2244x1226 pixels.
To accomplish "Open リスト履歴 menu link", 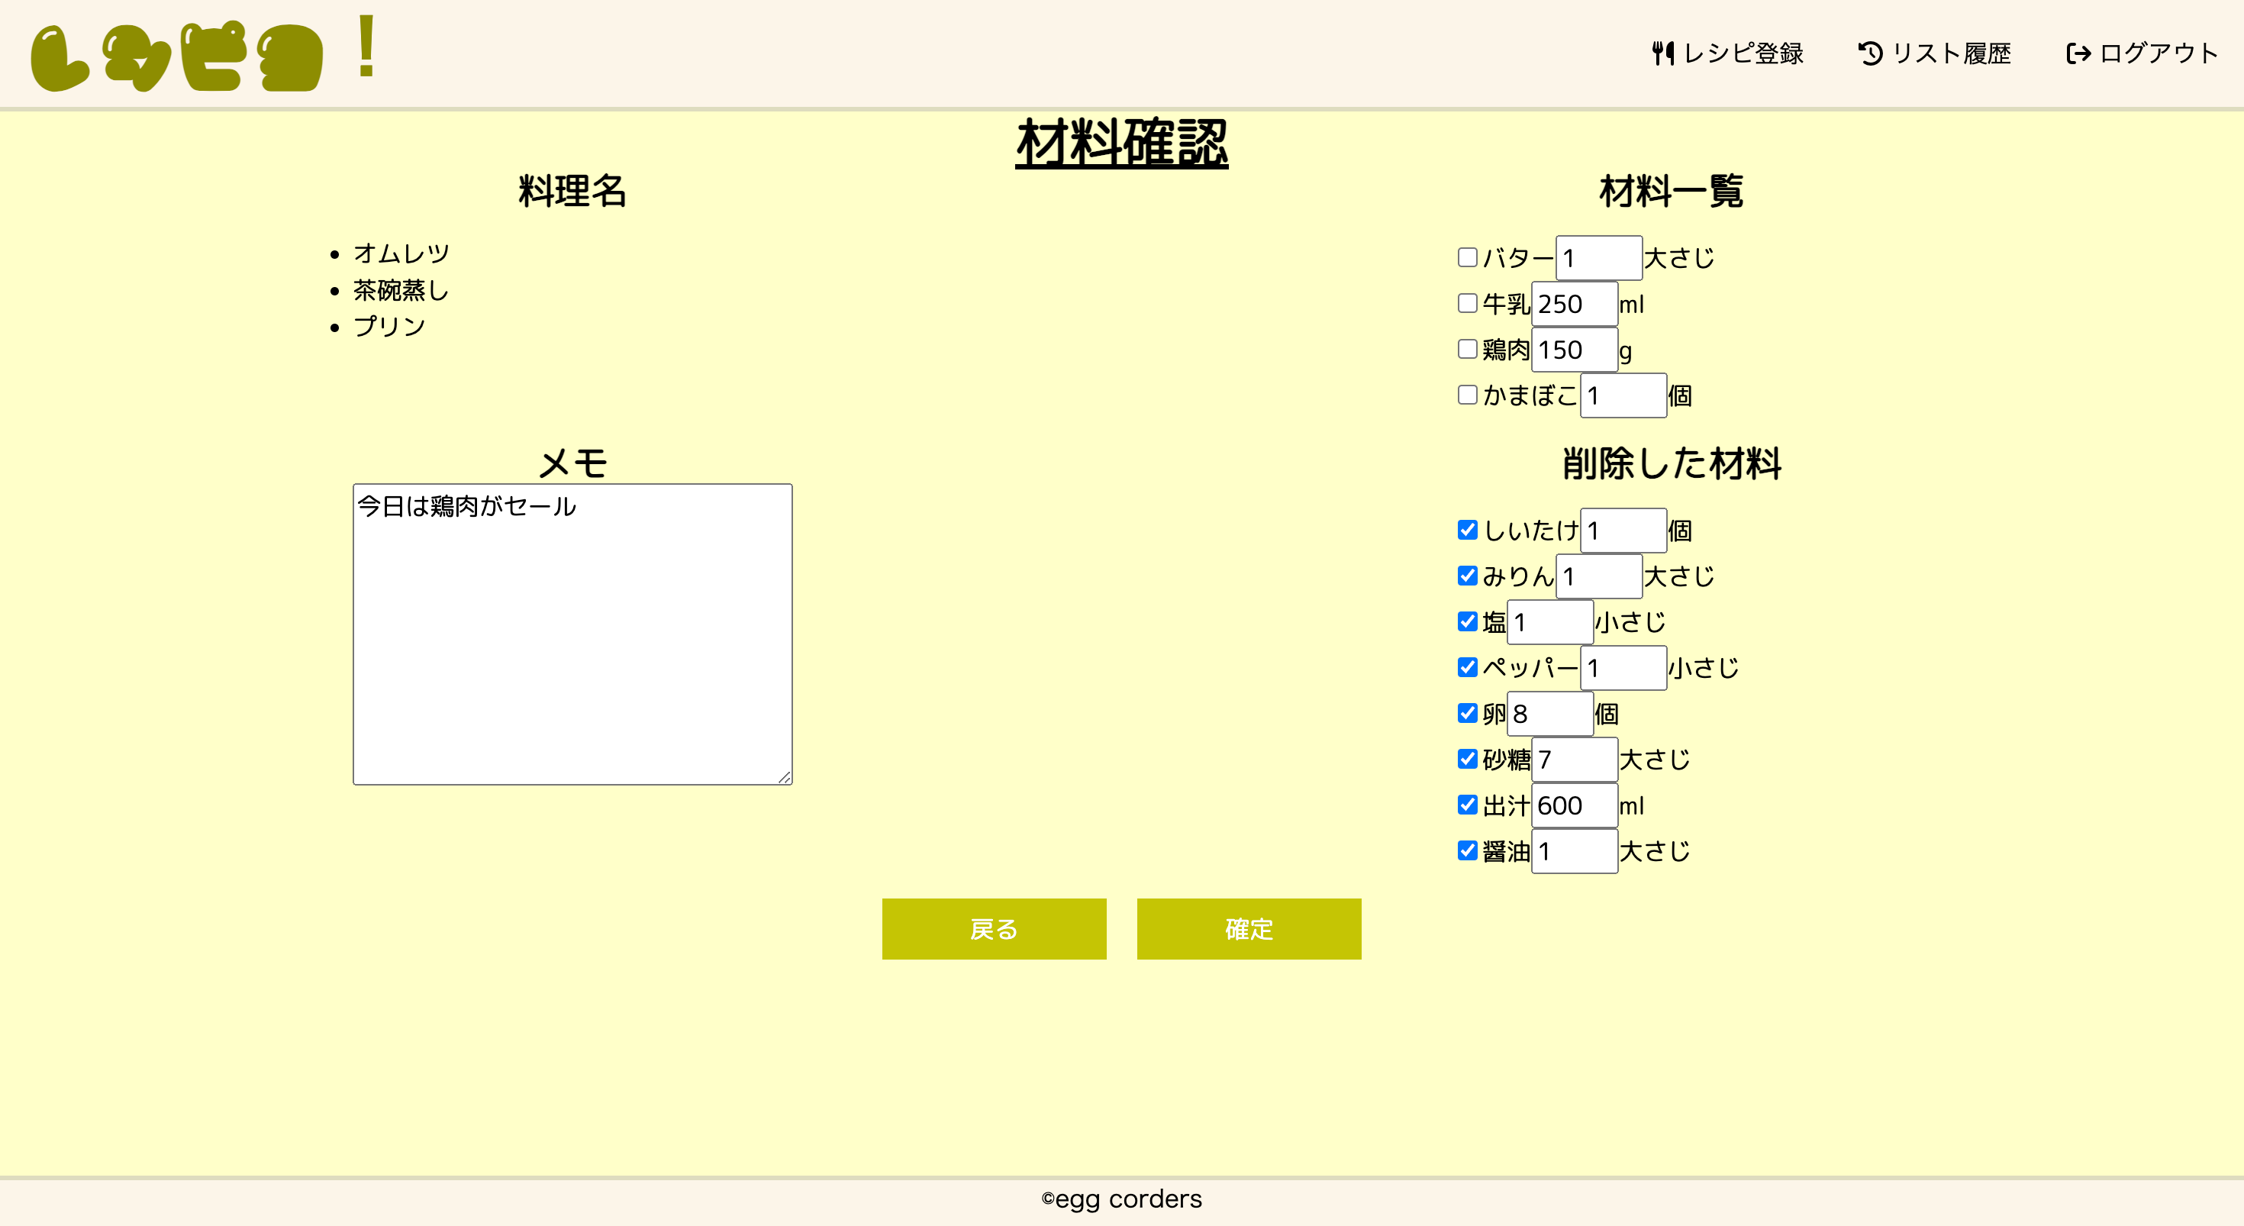I will [1952, 53].
